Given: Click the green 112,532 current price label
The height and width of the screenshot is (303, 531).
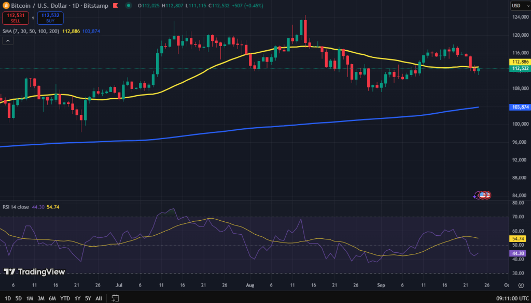Looking at the screenshot, I should (520, 68).
